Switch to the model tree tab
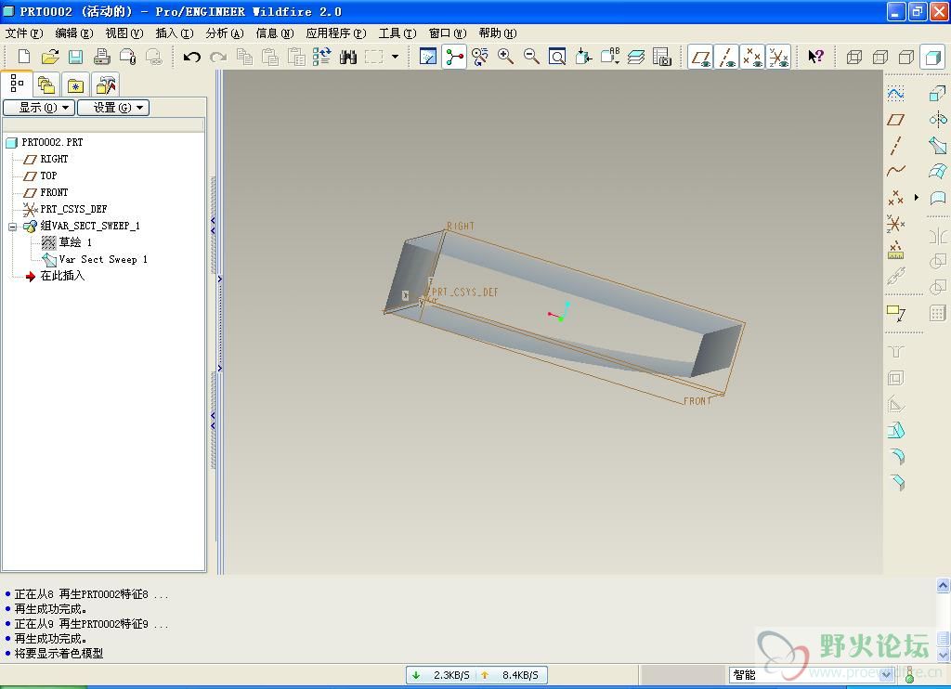The height and width of the screenshot is (689, 951). point(17,84)
